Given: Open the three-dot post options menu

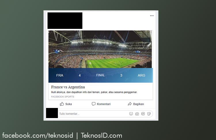Looking at the screenshot, I should click(x=152, y=16).
